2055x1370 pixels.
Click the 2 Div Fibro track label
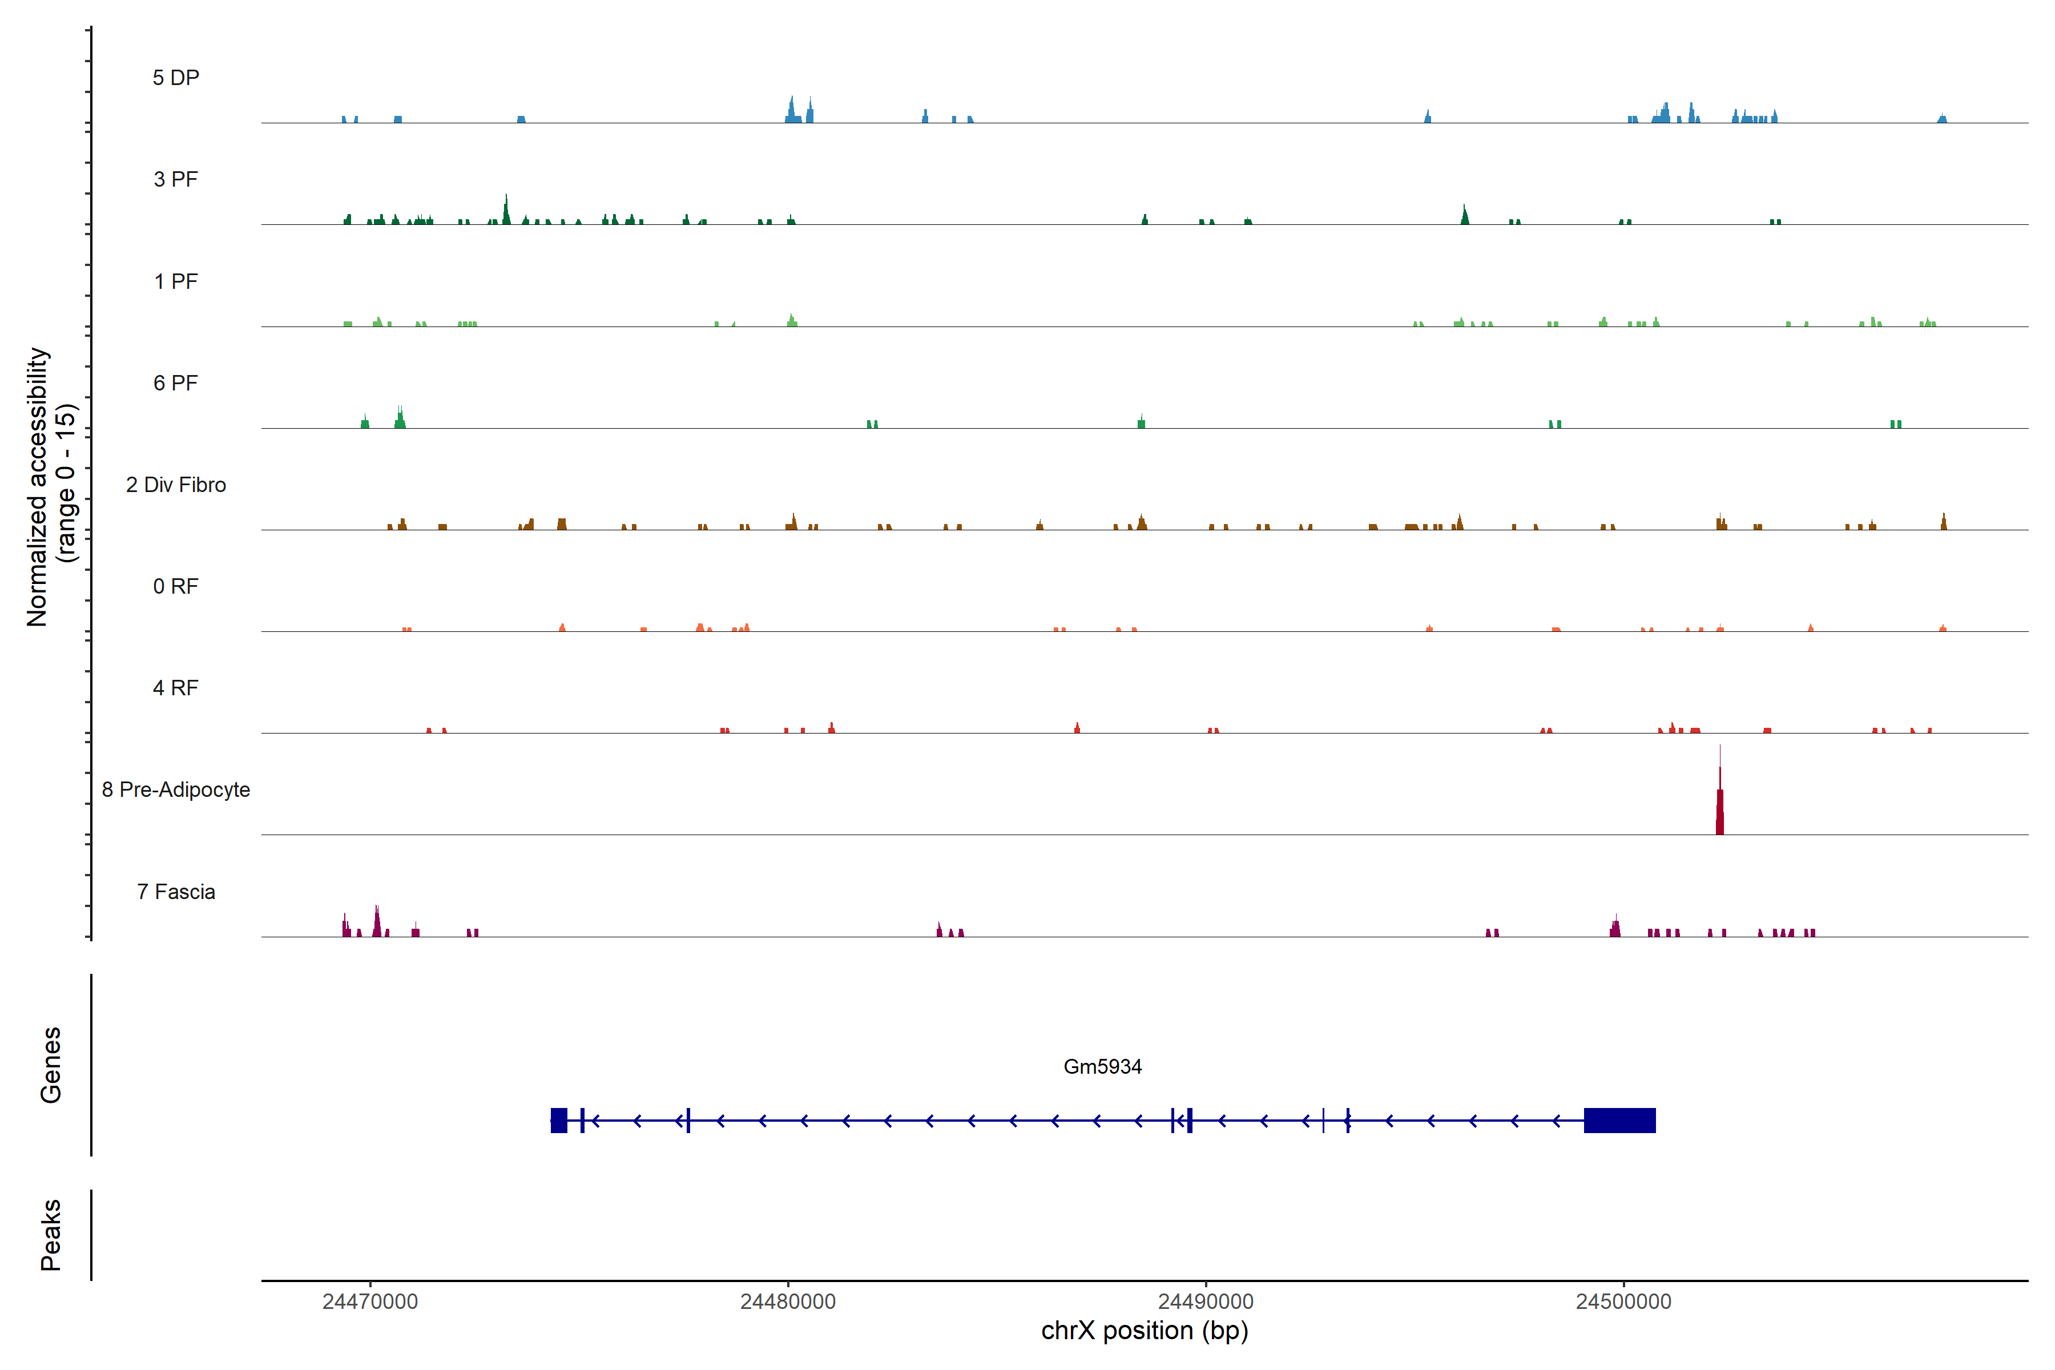click(176, 485)
